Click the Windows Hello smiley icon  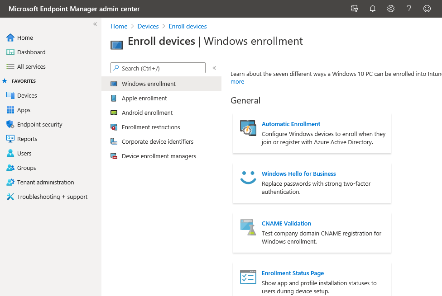click(248, 178)
